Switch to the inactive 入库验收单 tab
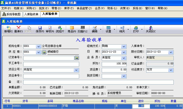Screen dimensions: 183x109 click(31, 14)
